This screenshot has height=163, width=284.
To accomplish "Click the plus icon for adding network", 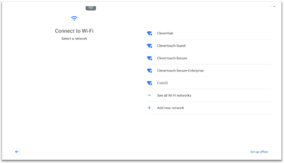I will (149, 108).
